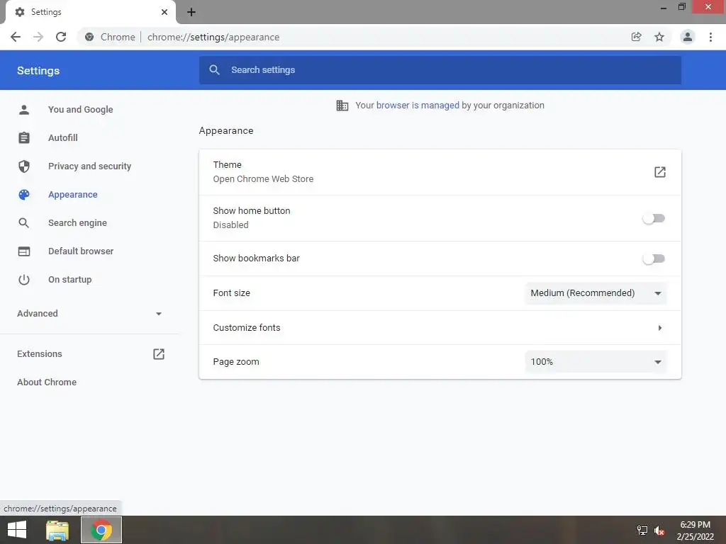Bookmark this tab with the star icon
Viewport: 726px width, 544px height.
[x=659, y=37]
